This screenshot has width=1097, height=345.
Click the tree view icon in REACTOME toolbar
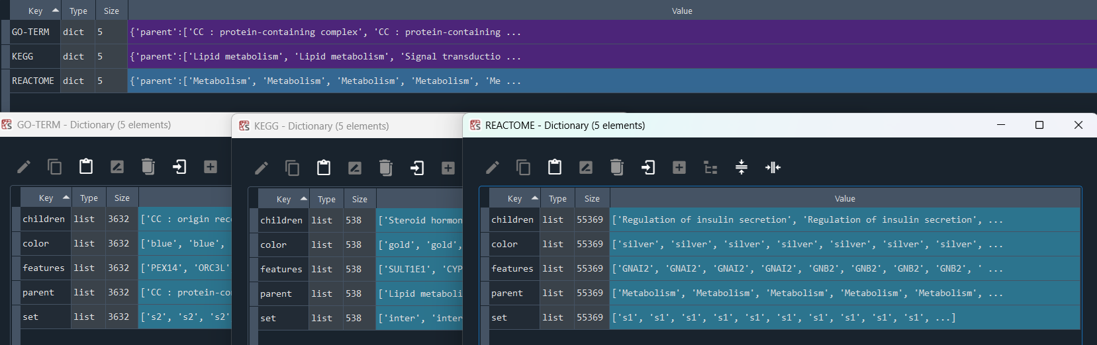click(710, 167)
